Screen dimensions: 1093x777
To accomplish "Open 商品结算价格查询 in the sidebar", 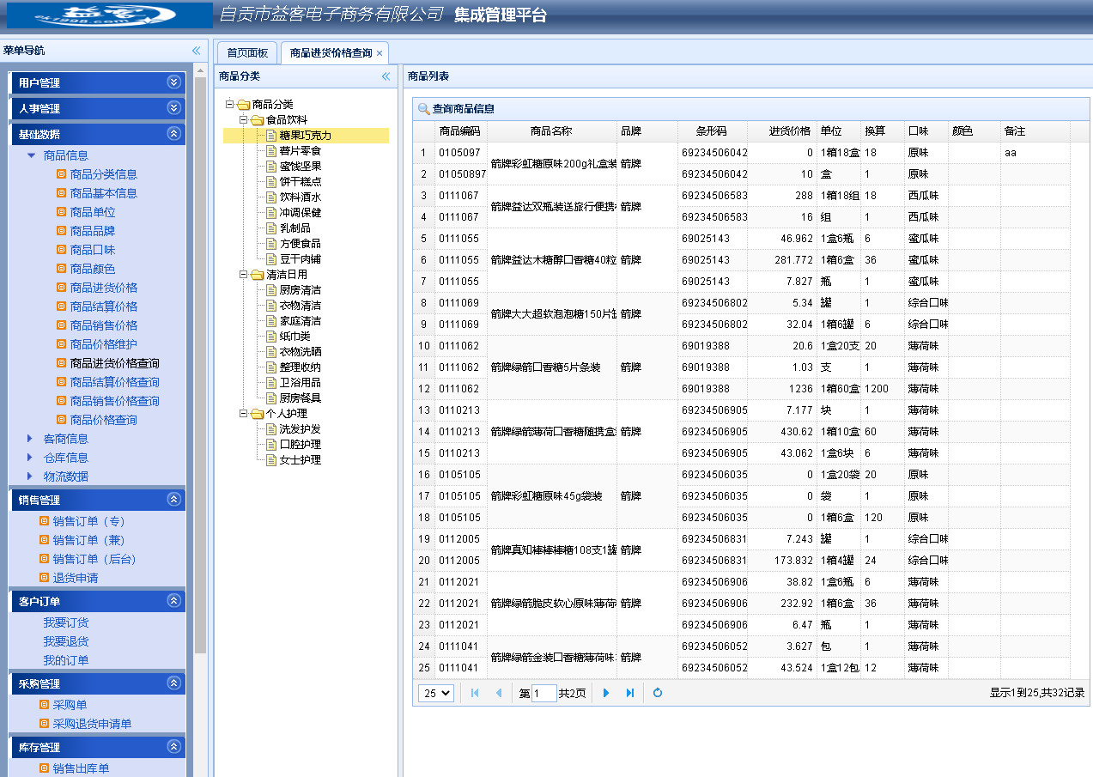I will tap(114, 382).
